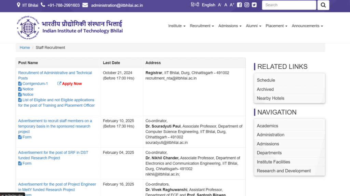Click recruitment_nta@iitbhilai.ac.in address text
This screenshot has width=350, height=196.
171,78
